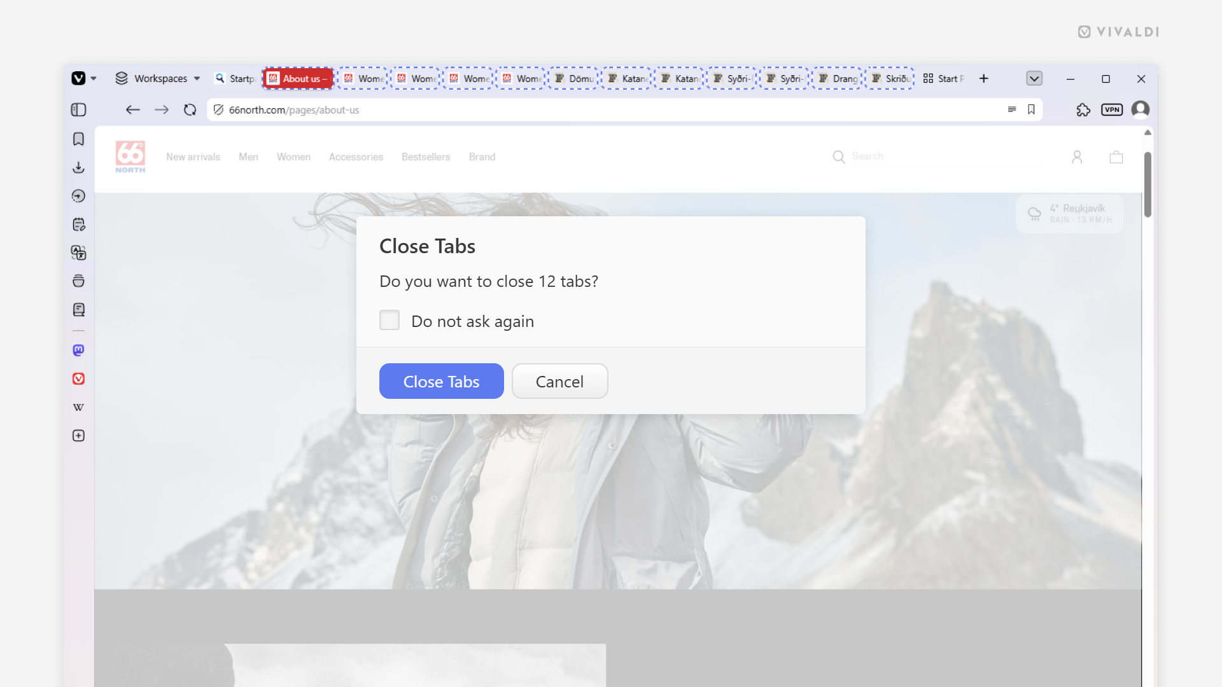Open a new tab

point(984,78)
